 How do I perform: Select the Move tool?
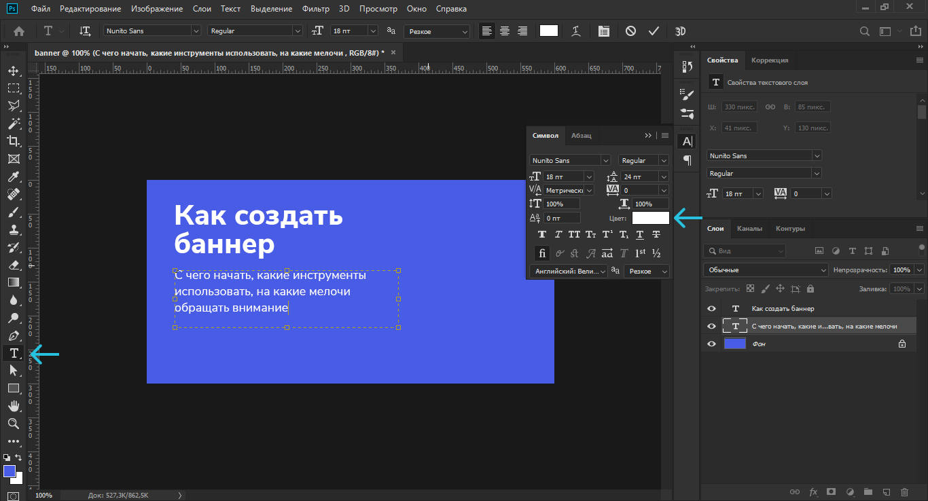pyautogui.click(x=13, y=71)
